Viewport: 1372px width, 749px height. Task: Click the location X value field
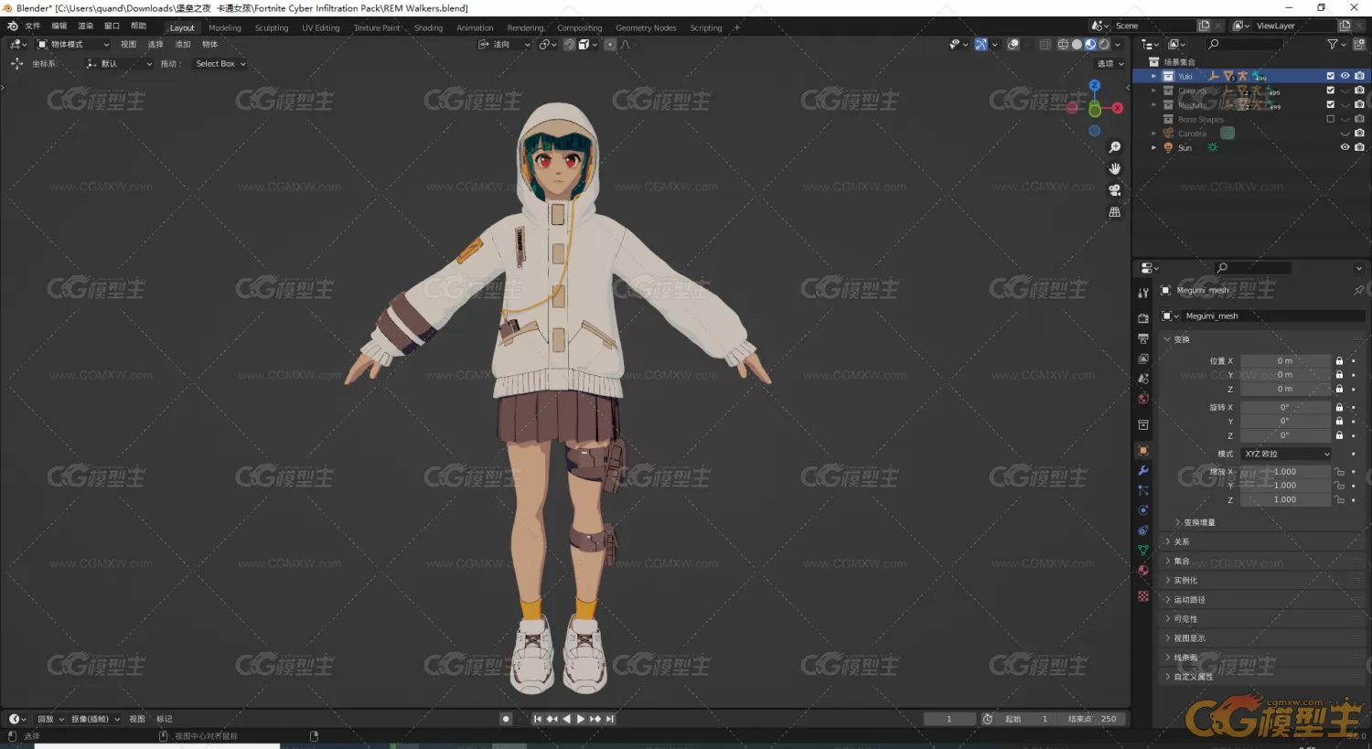click(x=1285, y=361)
